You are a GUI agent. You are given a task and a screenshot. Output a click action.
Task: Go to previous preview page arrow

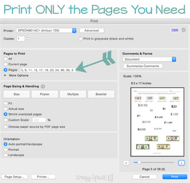(x=126, y=163)
